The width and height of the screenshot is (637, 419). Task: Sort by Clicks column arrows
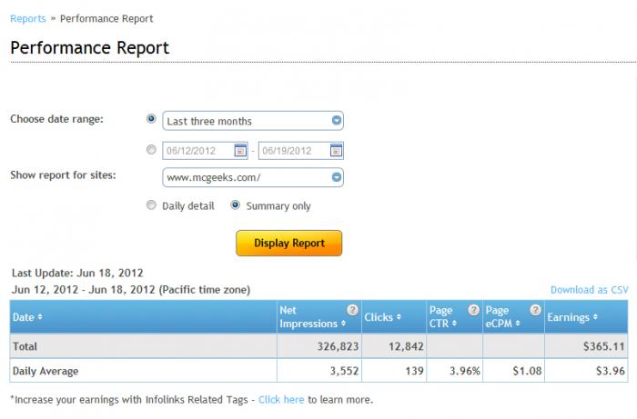click(399, 317)
